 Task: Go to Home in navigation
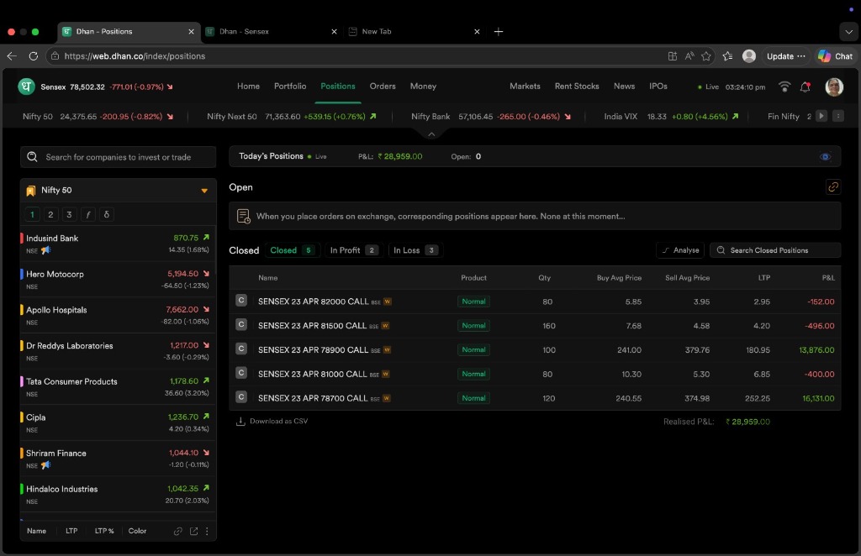pos(248,87)
